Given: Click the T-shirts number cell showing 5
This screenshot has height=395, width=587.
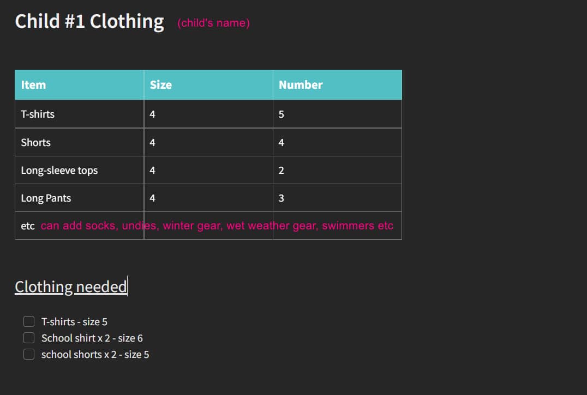Looking at the screenshot, I should click(x=337, y=114).
